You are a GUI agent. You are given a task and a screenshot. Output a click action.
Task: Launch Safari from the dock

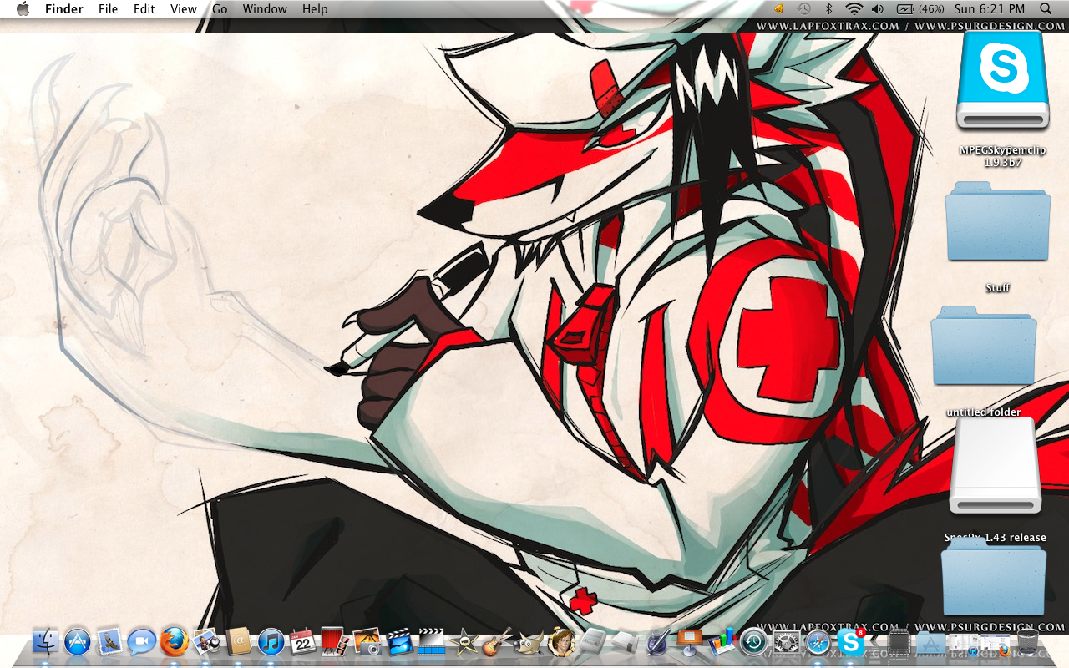(x=818, y=642)
